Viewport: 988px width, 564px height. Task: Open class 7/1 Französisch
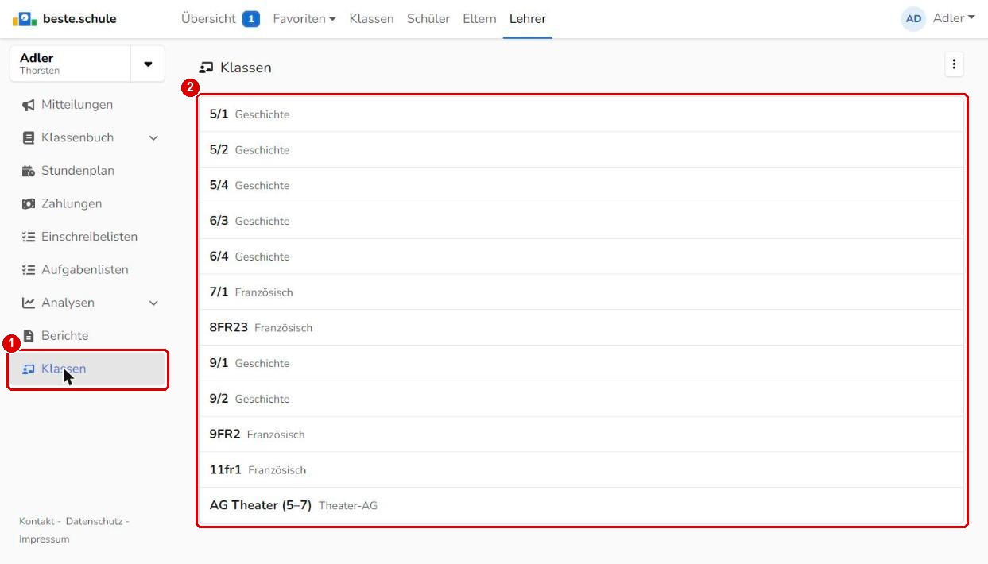pyautogui.click(x=581, y=292)
